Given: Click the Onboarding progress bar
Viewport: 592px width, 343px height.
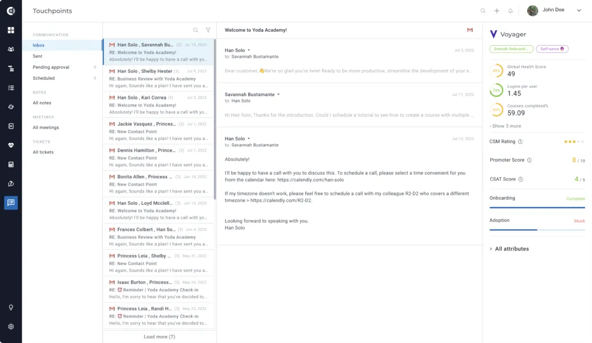Looking at the screenshot, I should click(537, 208).
